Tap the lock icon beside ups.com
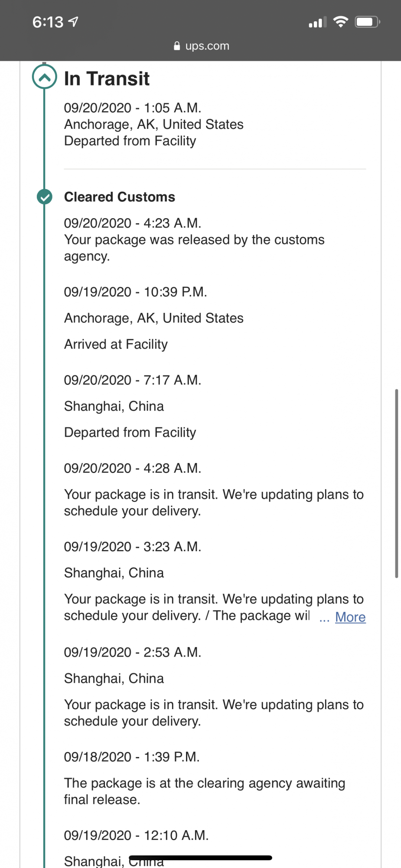 (x=177, y=46)
